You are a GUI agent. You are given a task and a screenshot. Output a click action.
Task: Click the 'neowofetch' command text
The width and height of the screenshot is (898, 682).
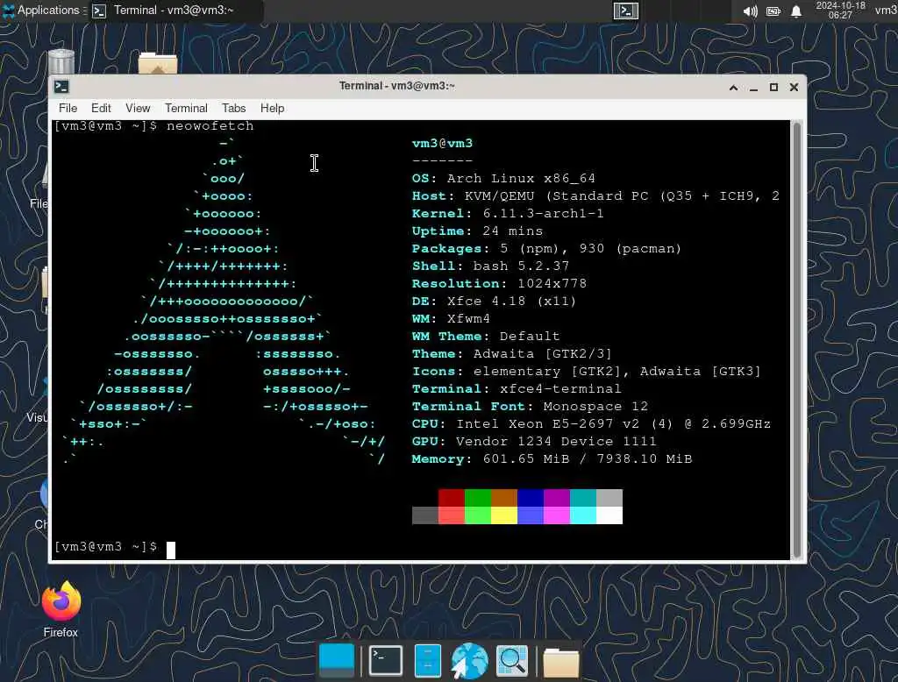coord(210,126)
